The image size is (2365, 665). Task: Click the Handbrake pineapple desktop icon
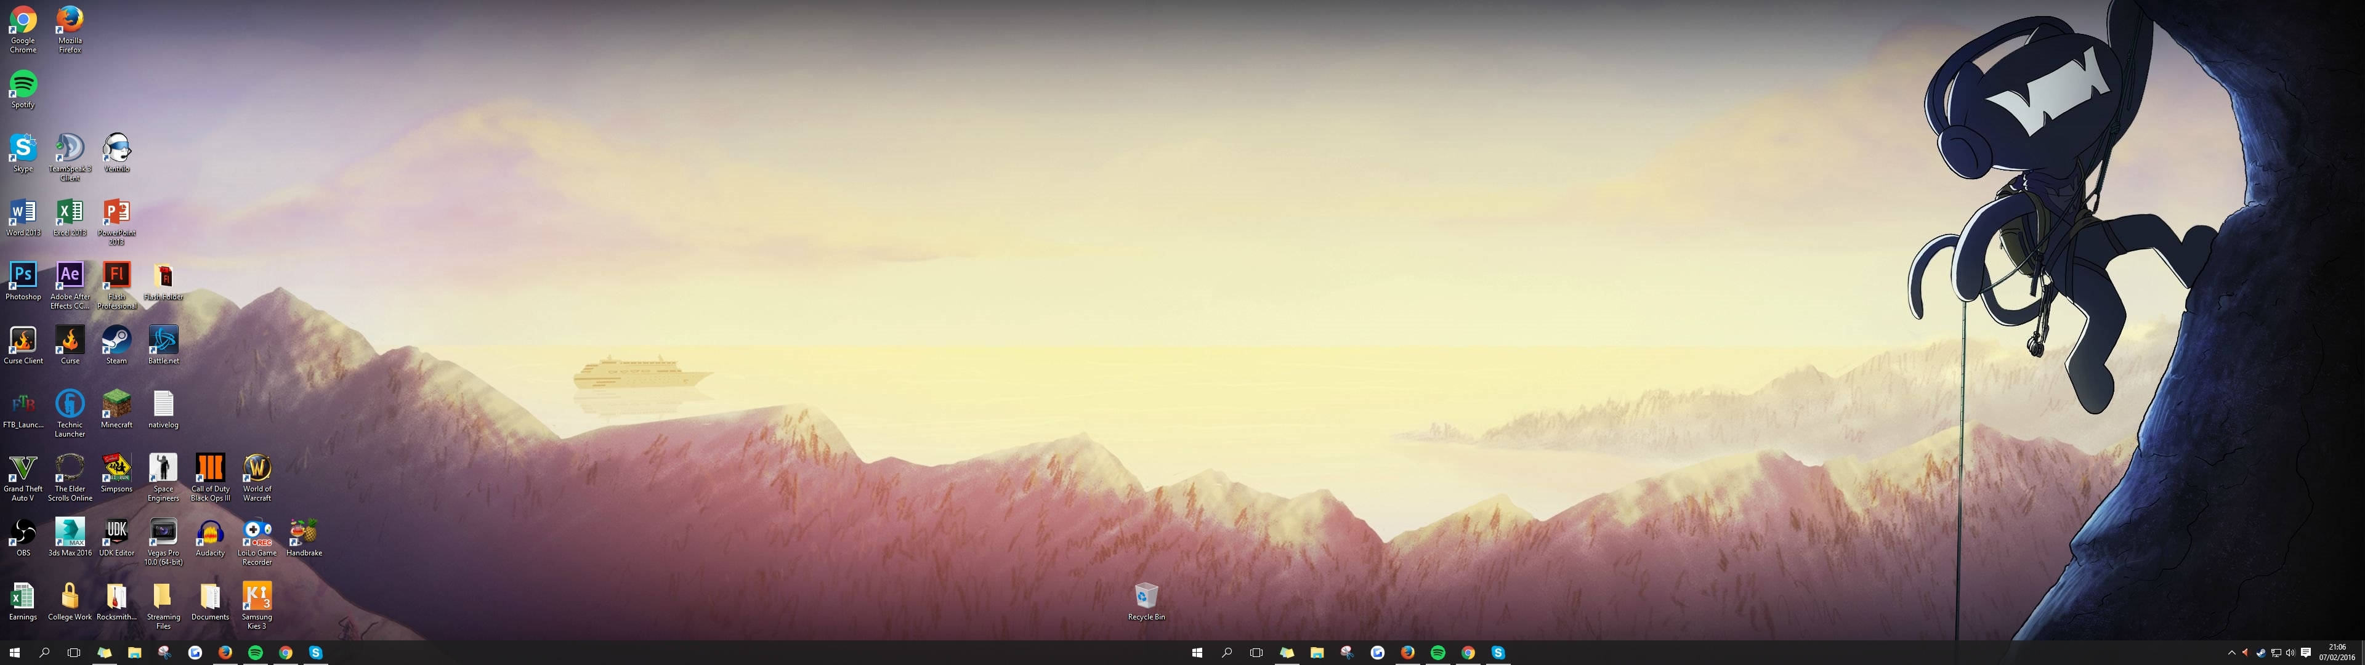[x=304, y=532]
